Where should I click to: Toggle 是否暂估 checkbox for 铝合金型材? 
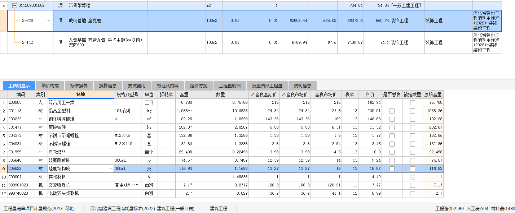(x=392, y=111)
